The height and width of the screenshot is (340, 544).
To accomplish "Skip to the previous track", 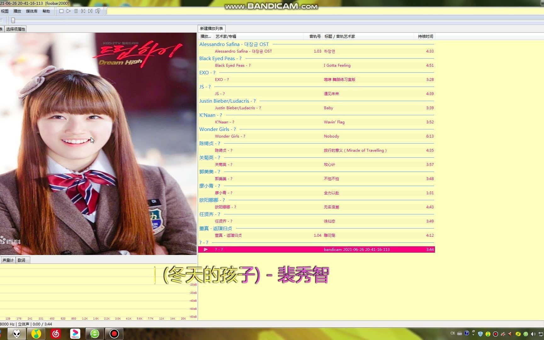I will point(83,11).
